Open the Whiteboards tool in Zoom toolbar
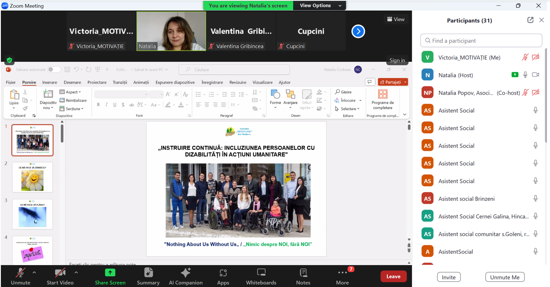Viewport: 550px width, 287px height. [x=261, y=276]
